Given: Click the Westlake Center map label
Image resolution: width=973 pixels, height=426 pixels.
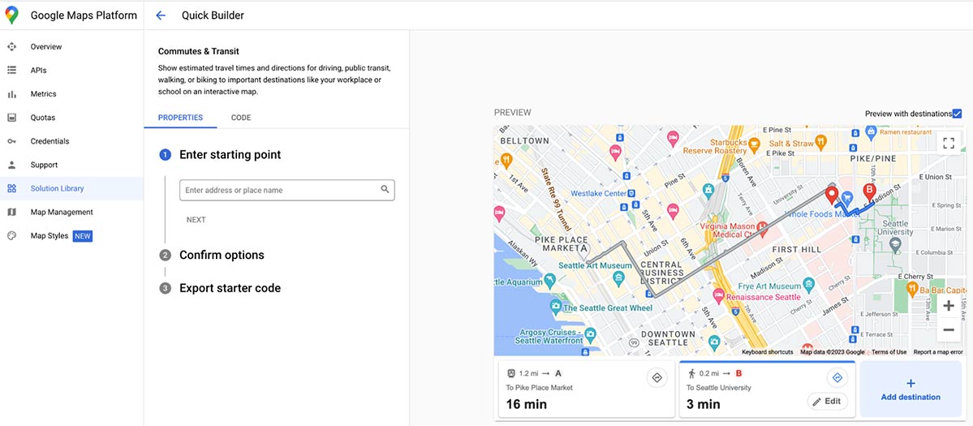Looking at the screenshot, I should (x=598, y=193).
